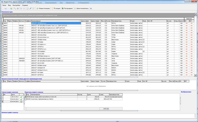This screenshot has width=198, height=122.
Task: Click sort arrow on Наименование column header
Action: [80, 21]
